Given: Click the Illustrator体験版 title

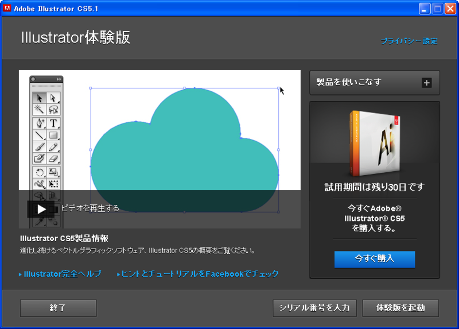Looking at the screenshot, I should (76, 37).
